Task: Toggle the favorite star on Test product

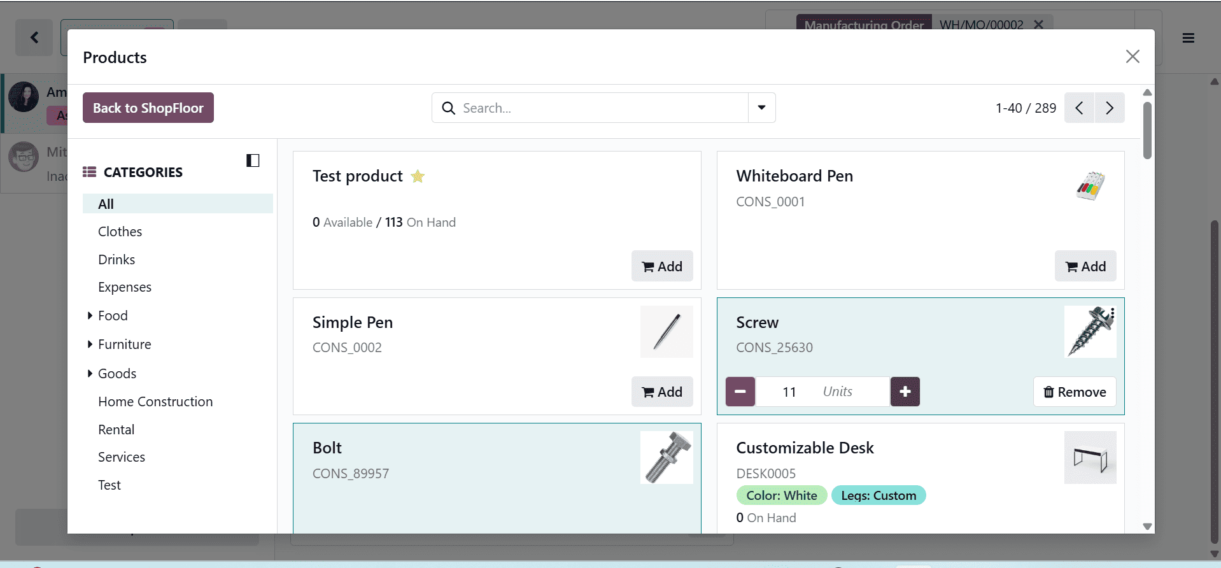Action: pyautogui.click(x=418, y=176)
